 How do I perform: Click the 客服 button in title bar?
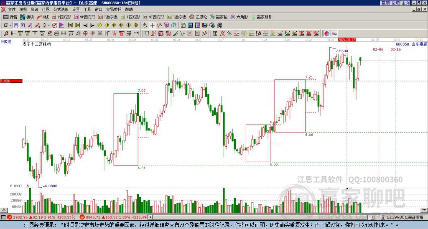(x=385, y=3)
